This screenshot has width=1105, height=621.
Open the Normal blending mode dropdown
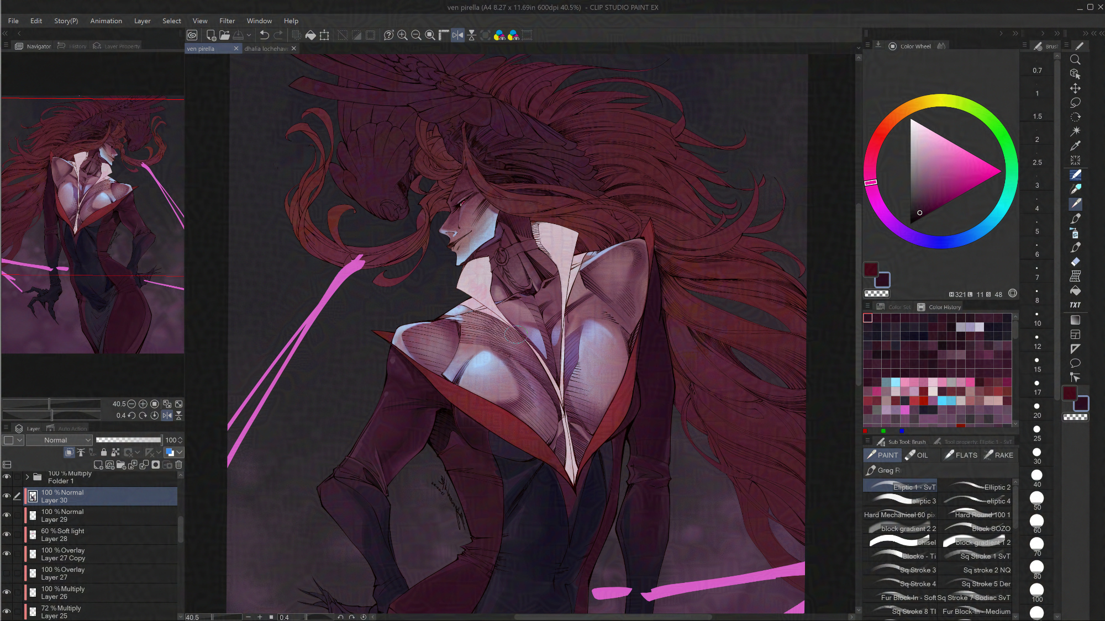(x=60, y=440)
